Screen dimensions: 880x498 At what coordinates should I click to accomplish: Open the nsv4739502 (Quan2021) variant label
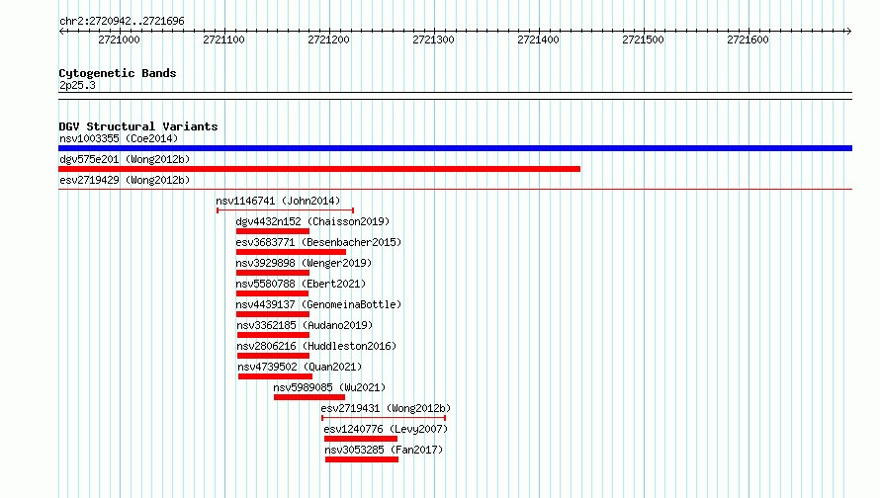[x=300, y=367]
